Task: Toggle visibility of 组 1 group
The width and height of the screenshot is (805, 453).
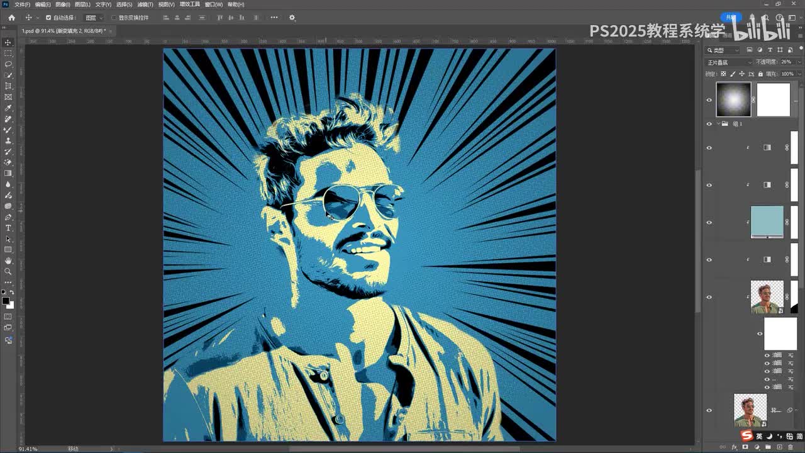Action: coord(709,124)
